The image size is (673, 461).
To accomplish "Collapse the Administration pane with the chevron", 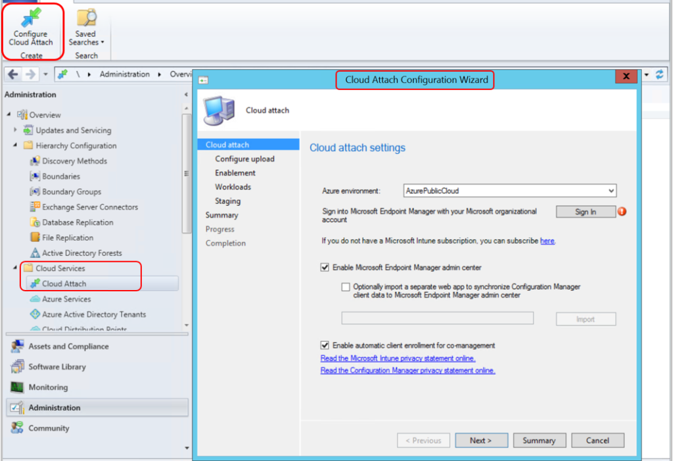I will tap(186, 95).
